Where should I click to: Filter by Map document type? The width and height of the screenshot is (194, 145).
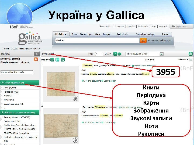tap(8, 96)
